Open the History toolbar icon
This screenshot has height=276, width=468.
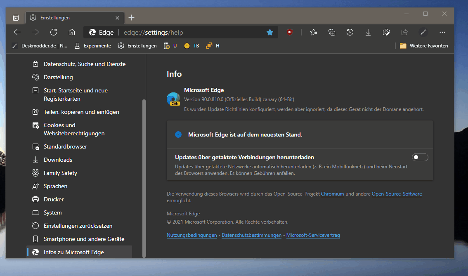pos(350,32)
